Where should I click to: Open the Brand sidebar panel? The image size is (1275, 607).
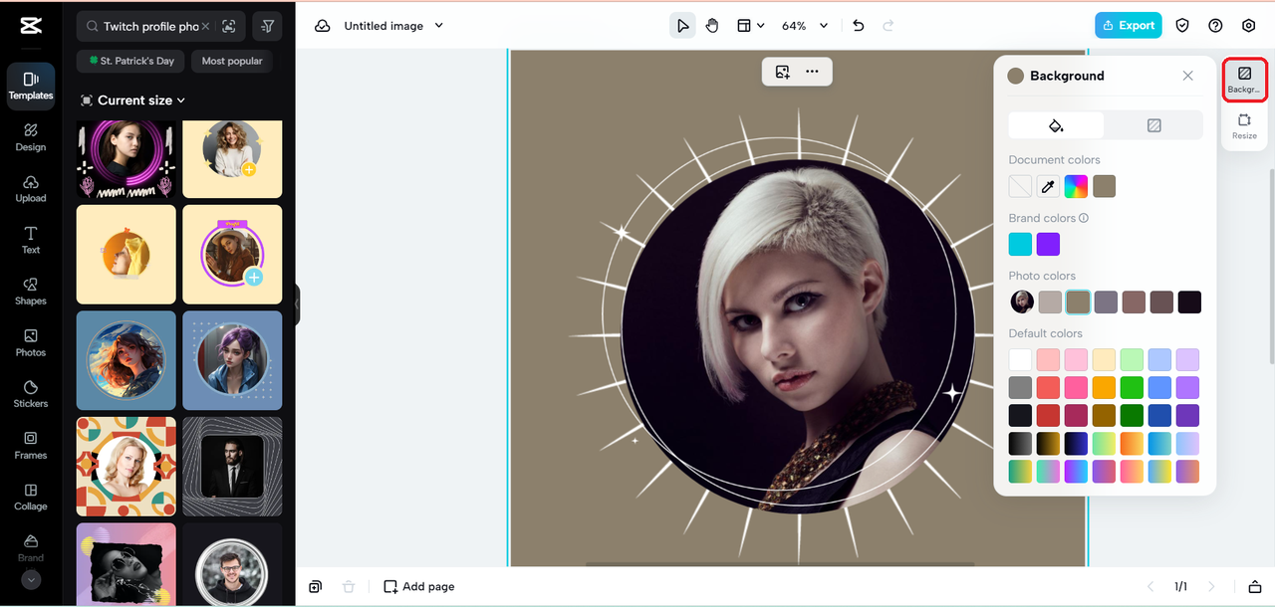[x=31, y=547]
